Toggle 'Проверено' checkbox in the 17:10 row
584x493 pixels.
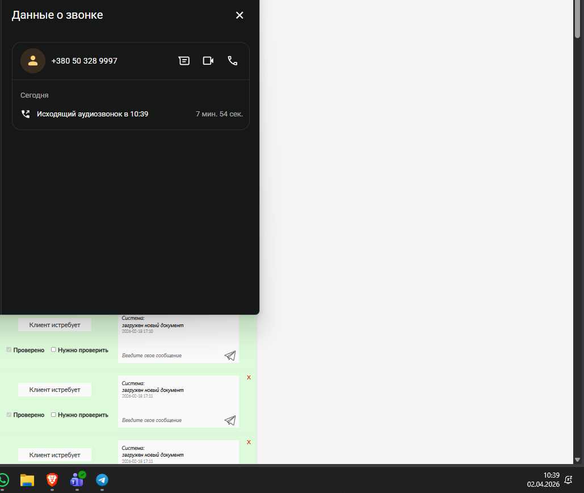(x=9, y=349)
